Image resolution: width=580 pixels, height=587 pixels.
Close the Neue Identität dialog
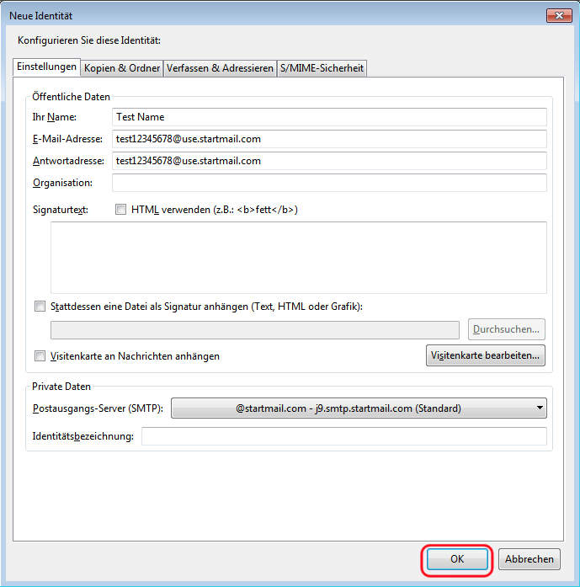[559, 16]
